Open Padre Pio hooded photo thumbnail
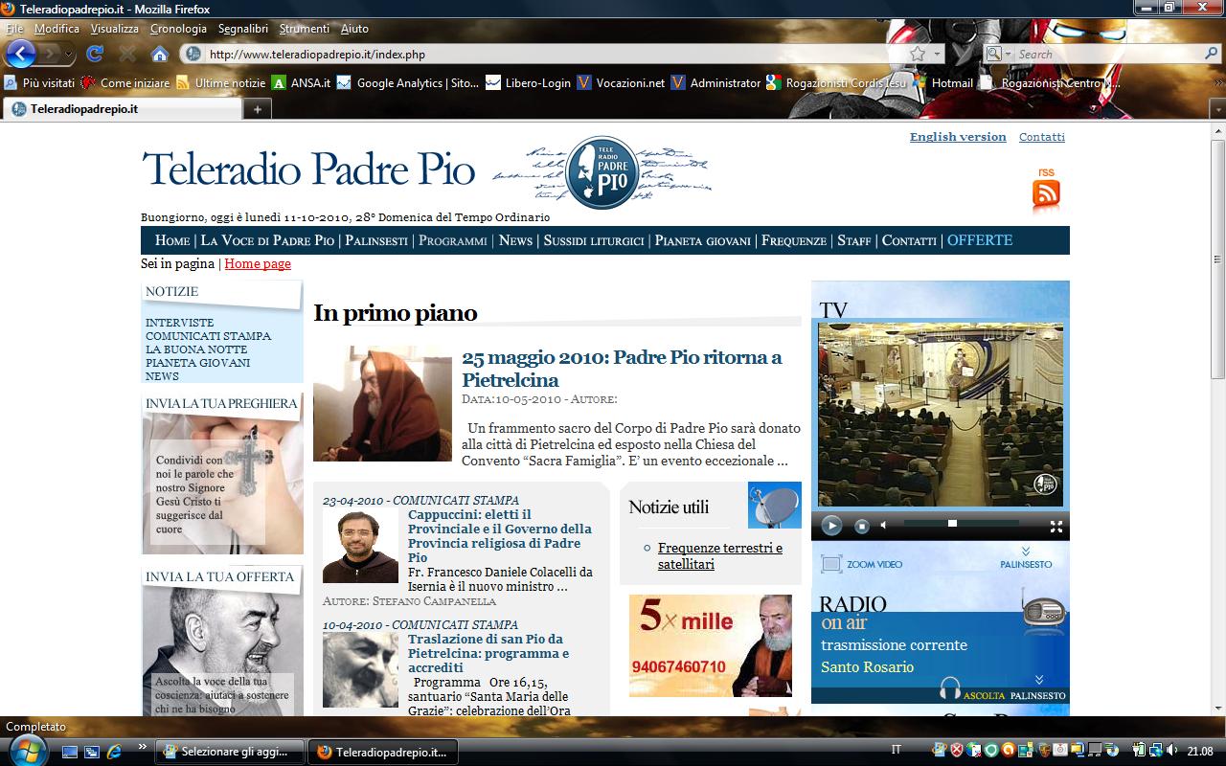 [382, 404]
